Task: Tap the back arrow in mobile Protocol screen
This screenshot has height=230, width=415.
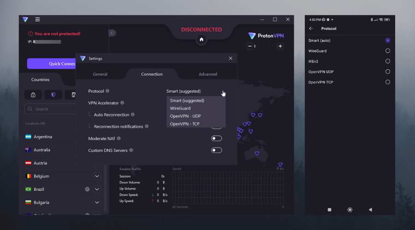Action: (311, 29)
